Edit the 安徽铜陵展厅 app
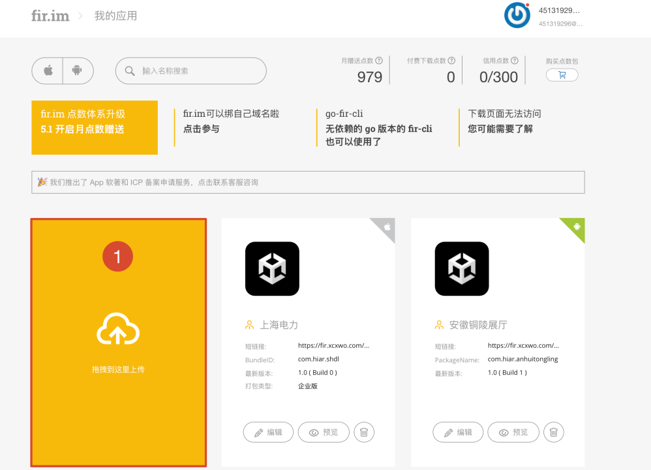This screenshot has width=651, height=470. 458,432
